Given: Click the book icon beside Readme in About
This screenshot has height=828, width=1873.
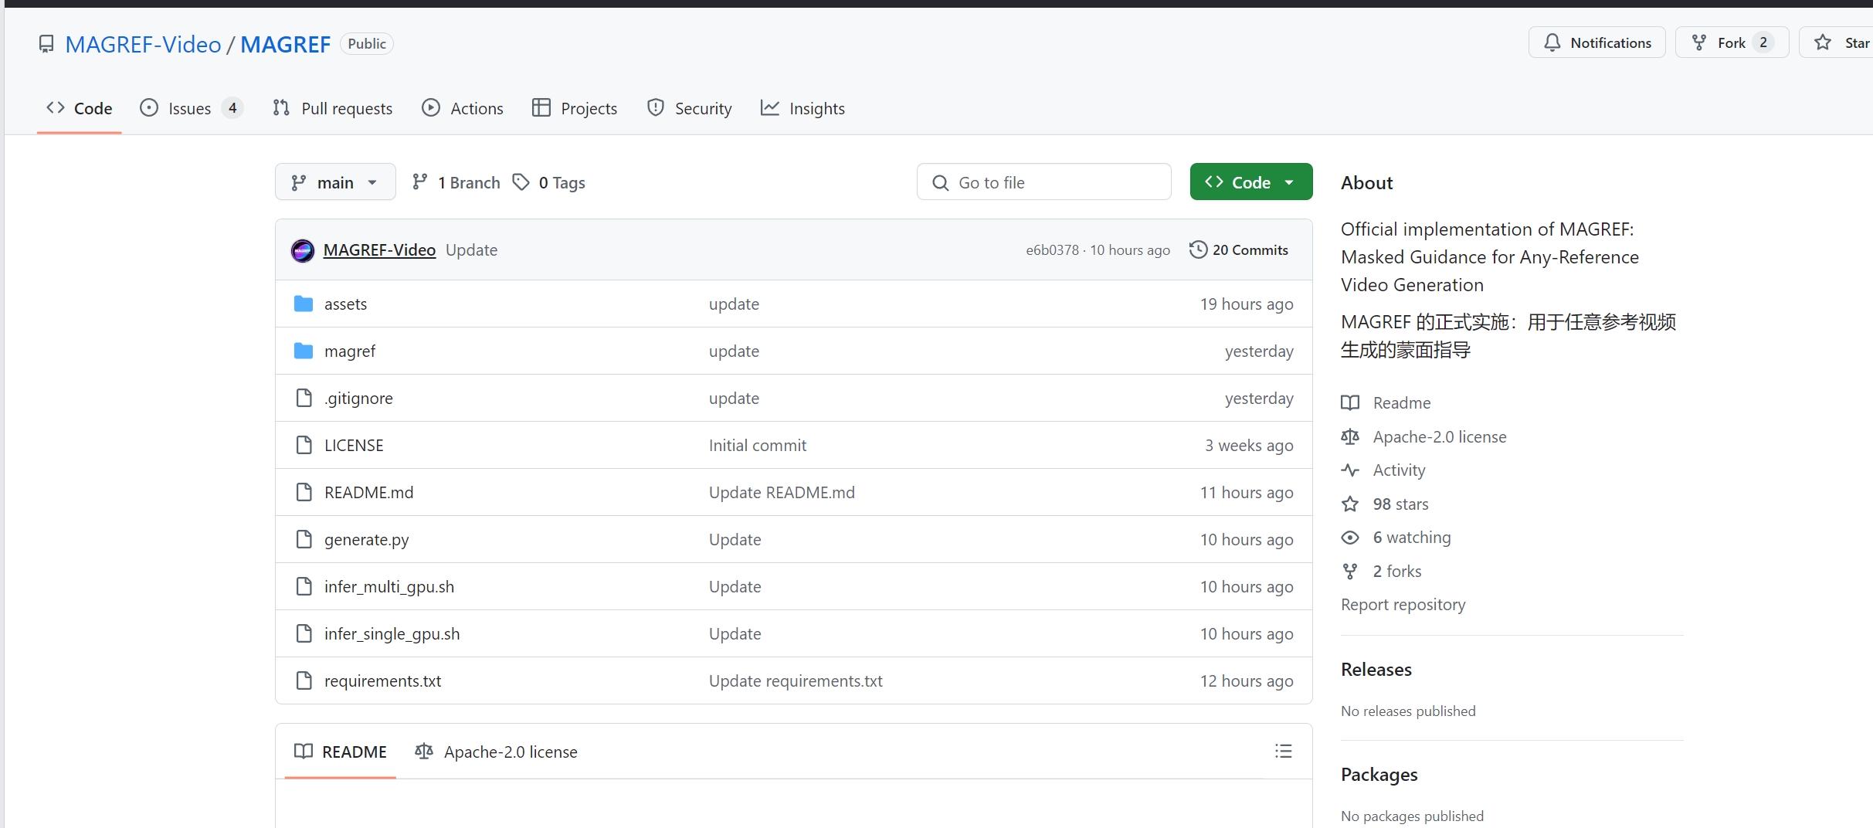Looking at the screenshot, I should (x=1350, y=402).
